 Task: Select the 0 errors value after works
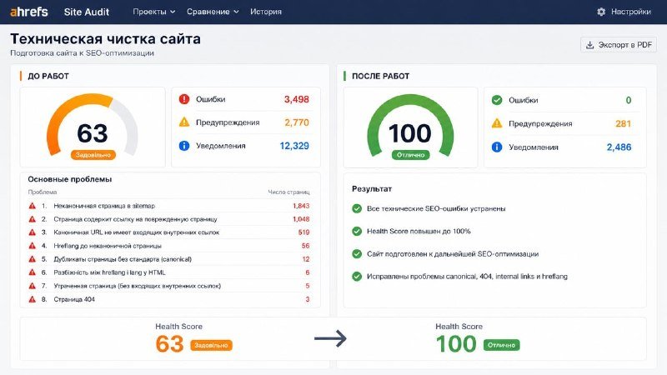click(629, 100)
